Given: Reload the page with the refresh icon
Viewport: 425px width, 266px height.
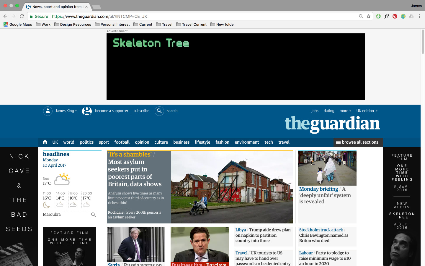Looking at the screenshot, I should pos(22,16).
